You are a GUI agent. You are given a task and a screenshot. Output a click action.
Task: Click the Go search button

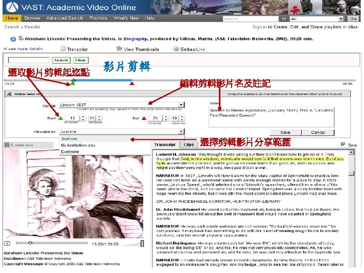(353, 19)
